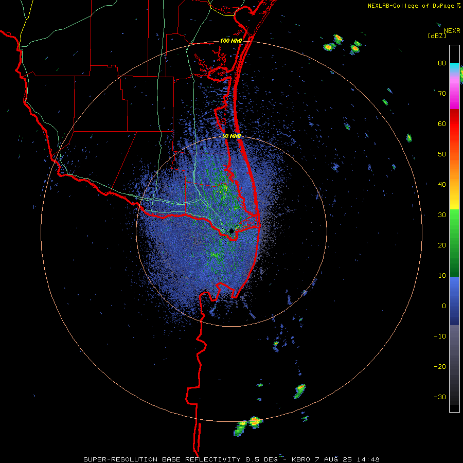The height and width of the screenshot is (463, 463).
Task: Click the green band of the reflectivity color bar
Action: pos(454,243)
